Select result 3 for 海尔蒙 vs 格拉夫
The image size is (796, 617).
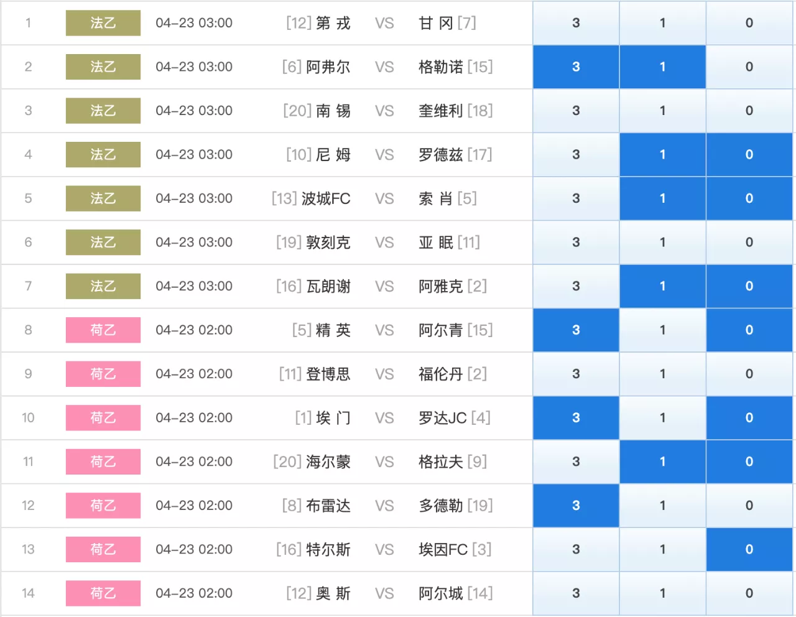[576, 462]
